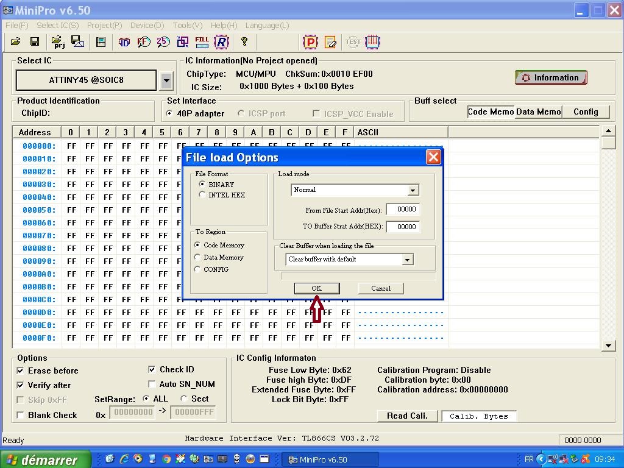This screenshot has width=624, height=468.
Task: Click the FF blank check magnifier icon
Action: click(x=144, y=42)
